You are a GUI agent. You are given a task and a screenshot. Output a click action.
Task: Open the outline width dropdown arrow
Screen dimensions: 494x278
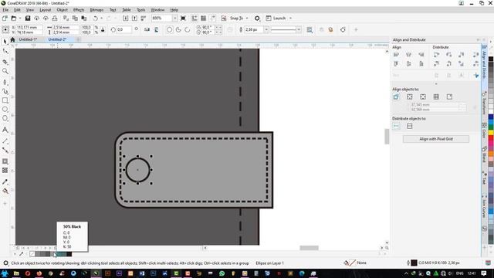click(x=266, y=29)
